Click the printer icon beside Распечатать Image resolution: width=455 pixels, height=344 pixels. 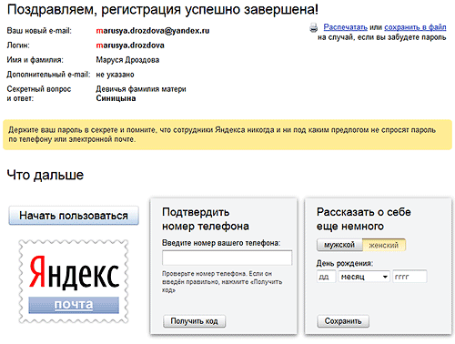click(x=314, y=27)
